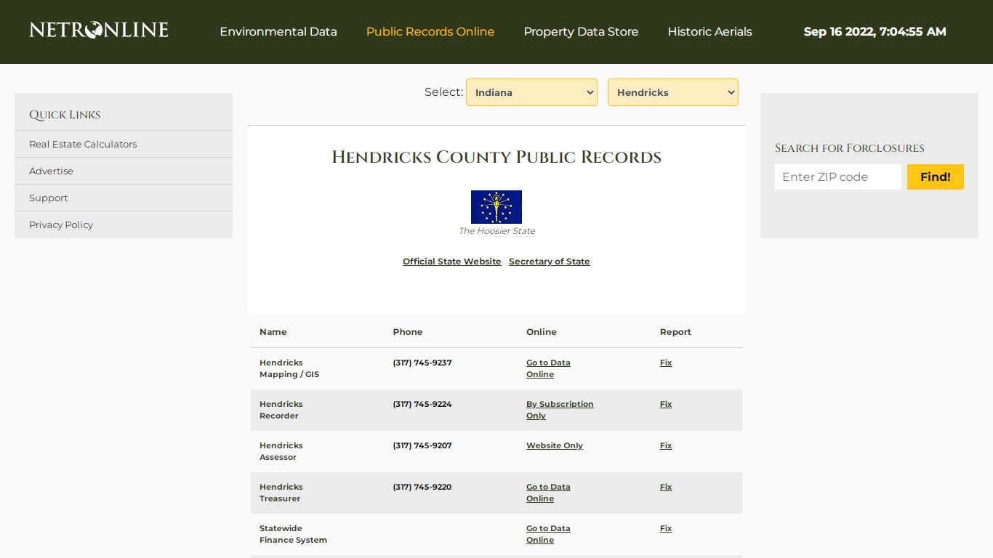Expand the Hendricks county dropdown
Image resolution: width=993 pixels, height=558 pixels.
(673, 92)
